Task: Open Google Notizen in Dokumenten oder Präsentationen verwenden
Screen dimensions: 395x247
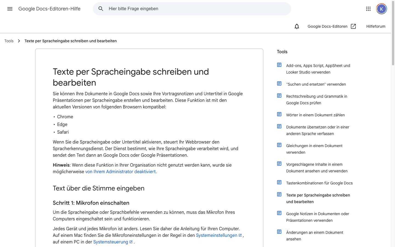Action: tap(318, 217)
